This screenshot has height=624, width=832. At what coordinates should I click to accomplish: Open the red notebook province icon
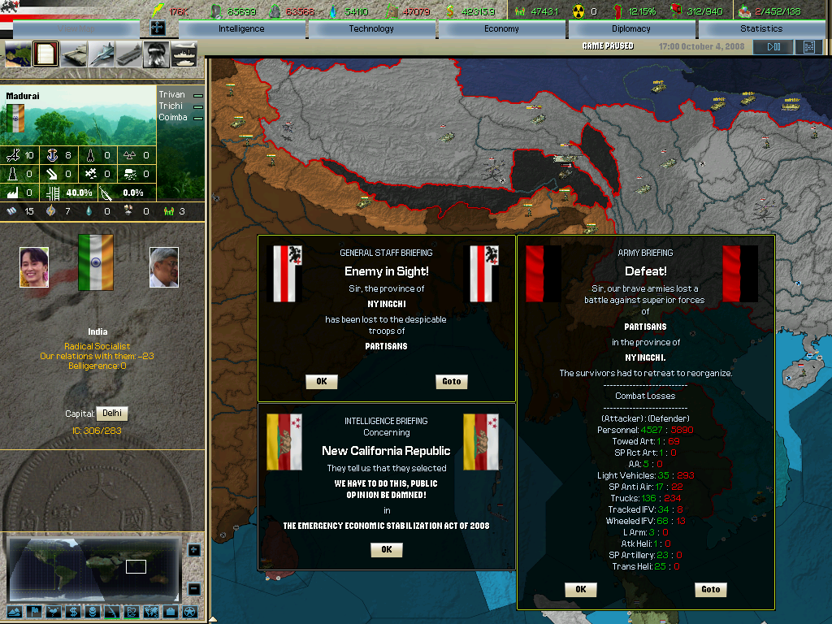pos(46,54)
